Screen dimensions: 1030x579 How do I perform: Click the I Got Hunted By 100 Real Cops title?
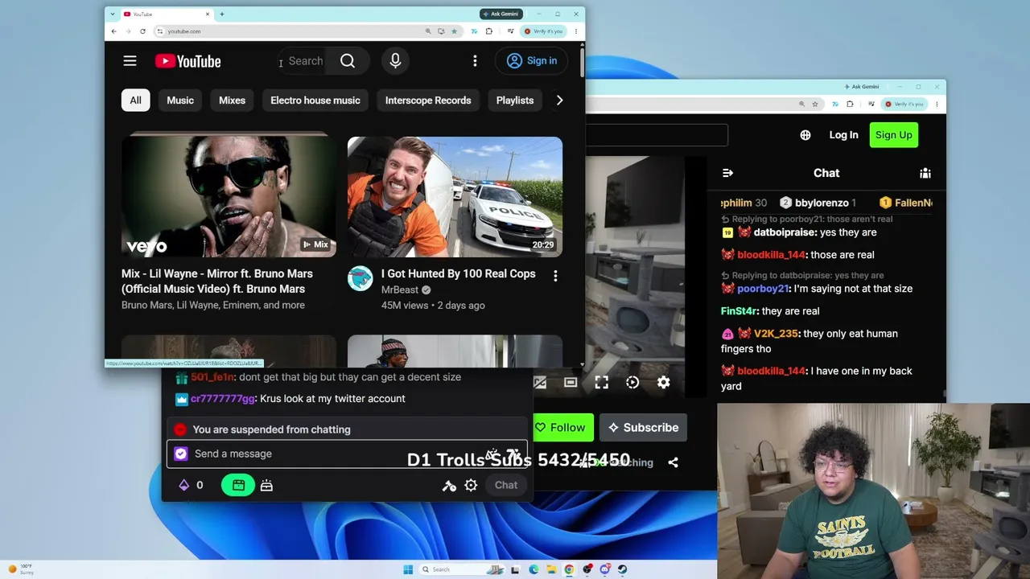(458, 274)
